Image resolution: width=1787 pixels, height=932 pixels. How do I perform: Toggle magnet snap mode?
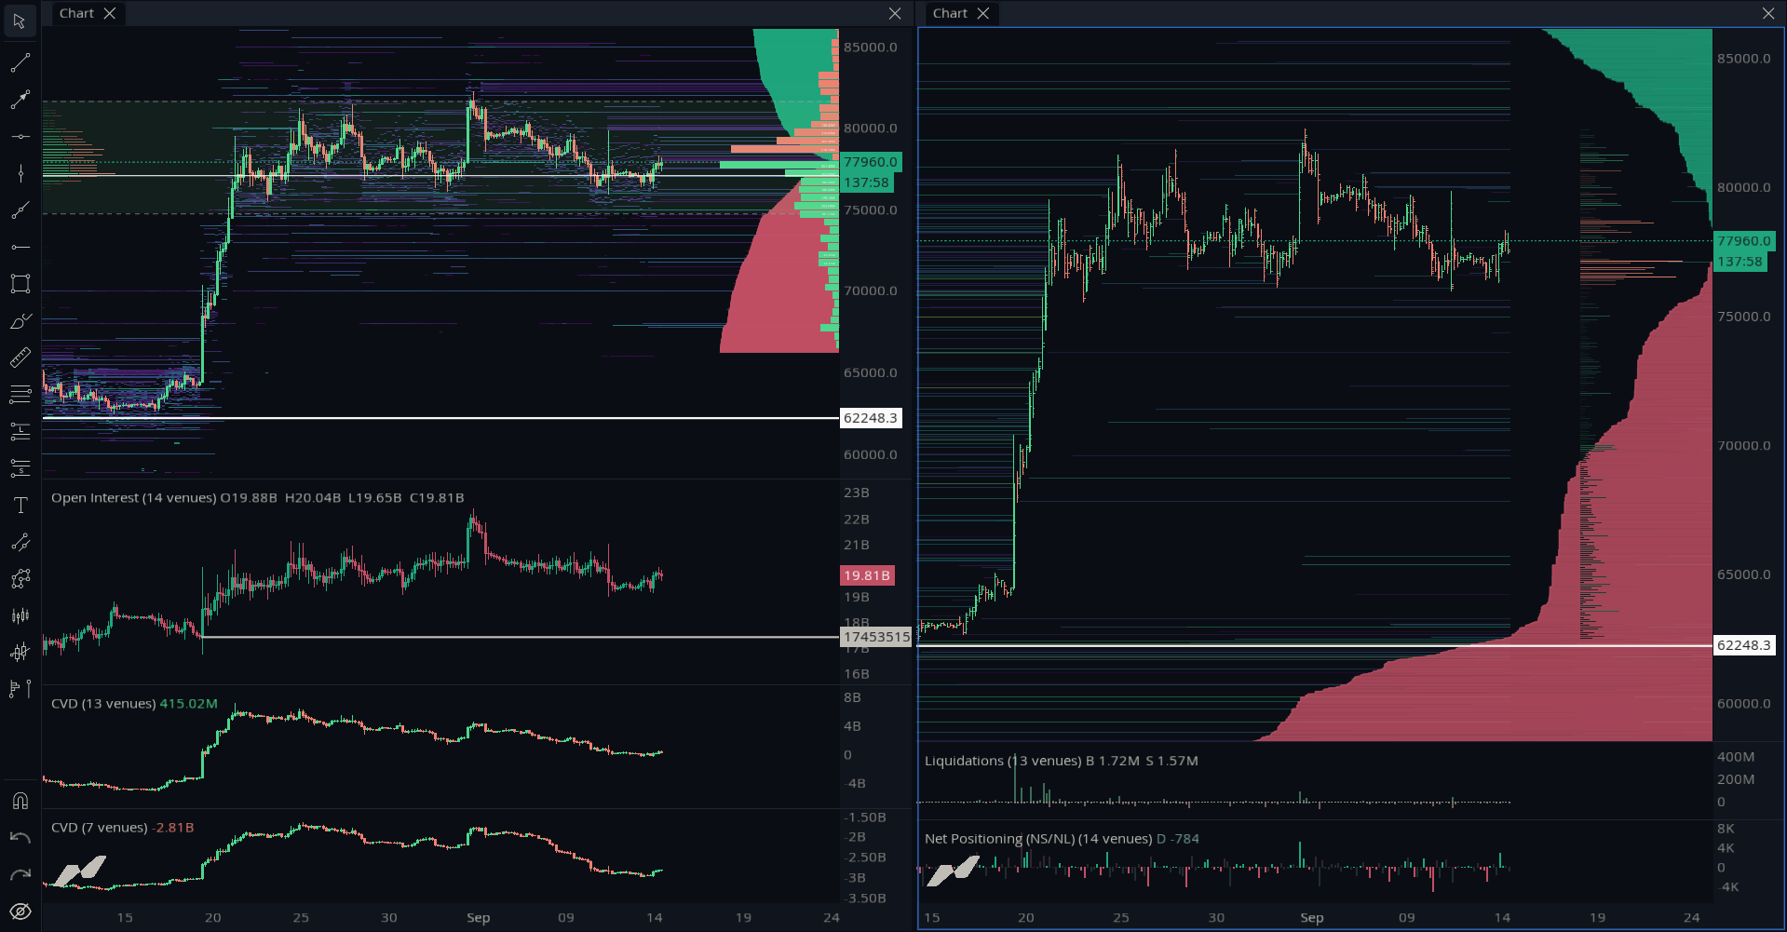coord(20,801)
